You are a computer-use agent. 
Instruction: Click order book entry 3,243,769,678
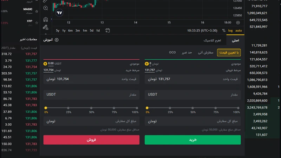(x=257, y=107)
